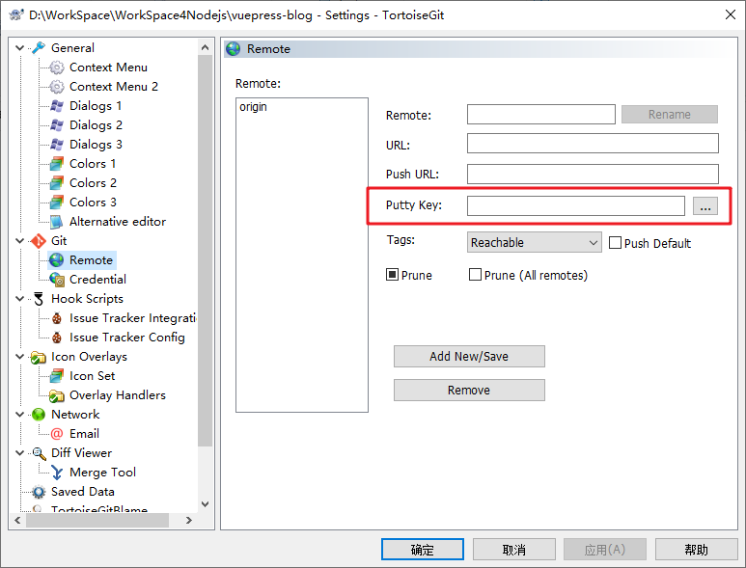Image resolution: width=746 pixels, height=568 pixels.
Task: Click into the URL input field
Action: coord(593,143)
